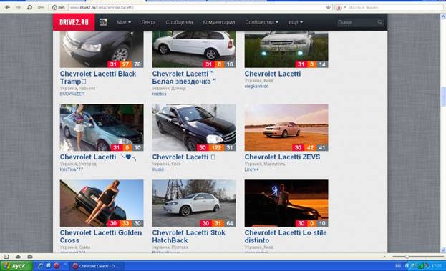Open the Chevrolet Lacetti Lo stile distinto link
Viewport: 446px width, 271px height.
[x=286, y=237]
